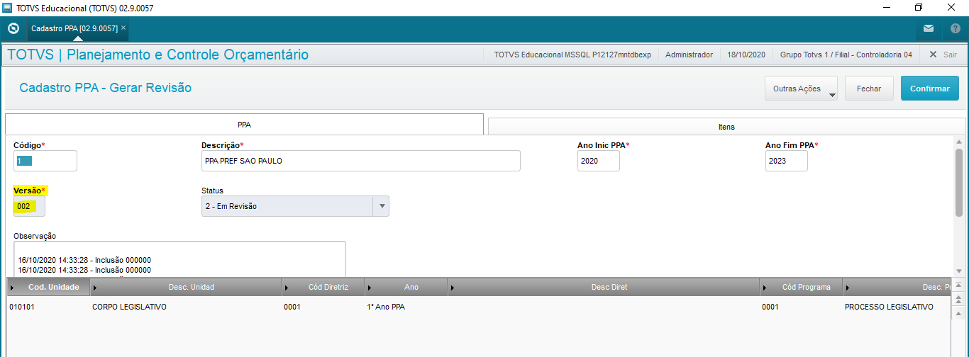Screen dimensions: 969x357
Task: Click the Descrição field PPA PREF SAO PAULO
Action: (x=361, y=161)
